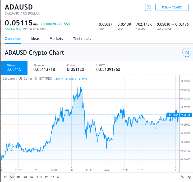This screenshot has height=182, width=193.
Task: Choose the Bittrex exchange price tile
Action: [x=14, y=68]
